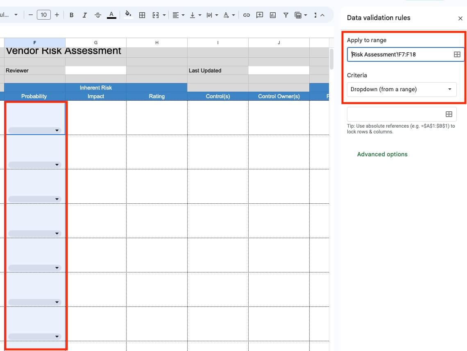The image size is (467, 351).
Task: Click the font size field showing 10
Action: (44, 15)
